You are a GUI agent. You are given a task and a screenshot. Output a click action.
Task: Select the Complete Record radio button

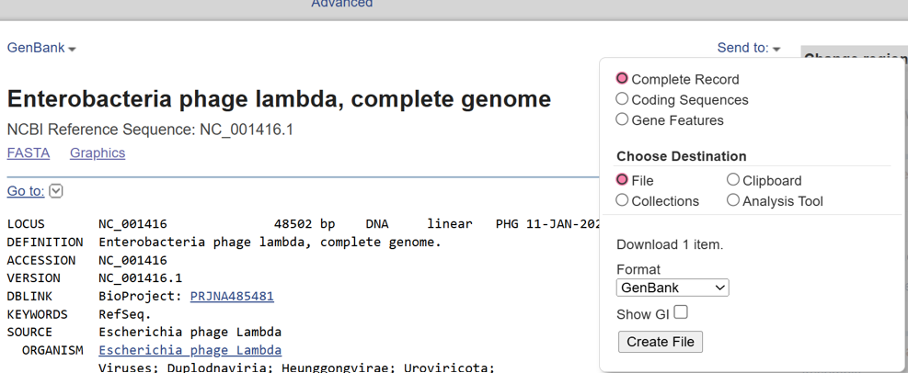pyautogui.click(x=623, y=79)
